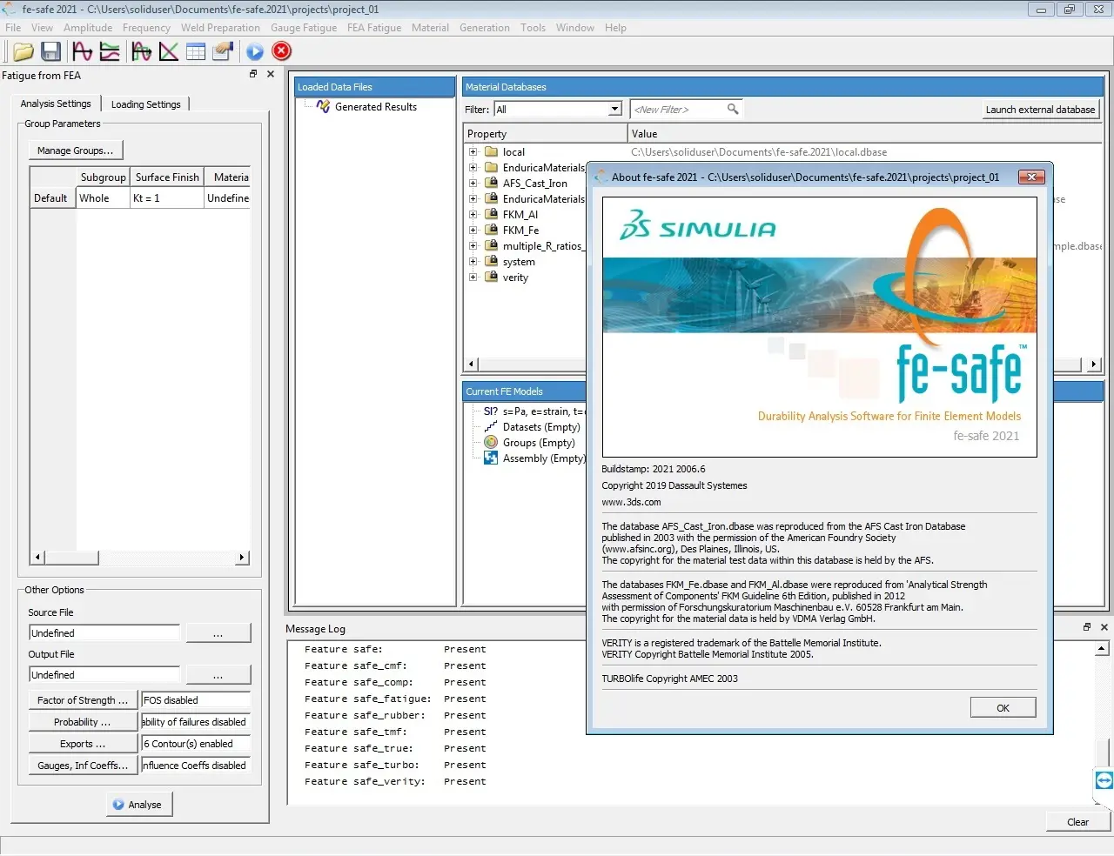Image resolution: width=1114 pixels, height=856 pixels.
Task: Expand the first EnduricaMaterials node
Action: coord(473,168)
